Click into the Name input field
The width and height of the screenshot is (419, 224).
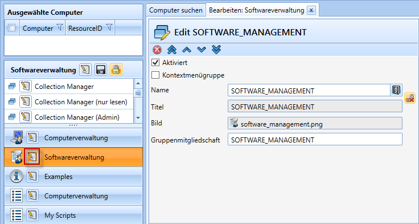point(309,91)
